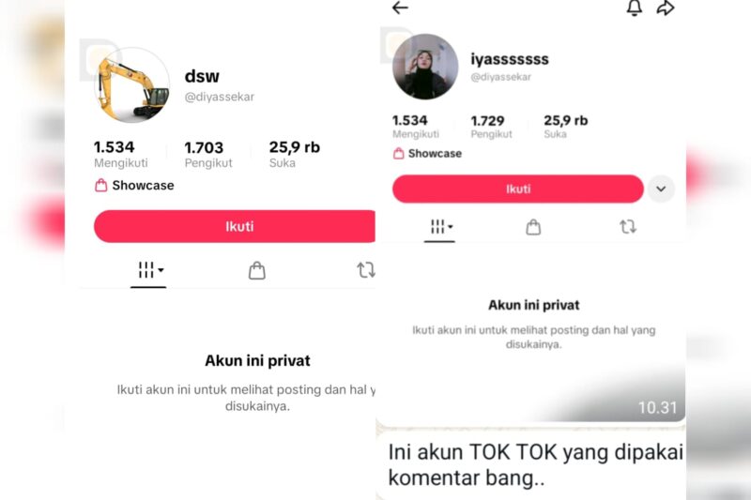Expand chevron beside iyasssssss Ikuti button

[661, 189]
